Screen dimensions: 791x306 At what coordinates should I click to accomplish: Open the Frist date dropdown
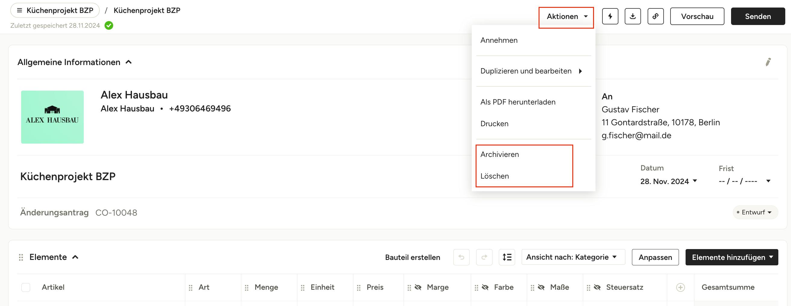tap(745, 181)
